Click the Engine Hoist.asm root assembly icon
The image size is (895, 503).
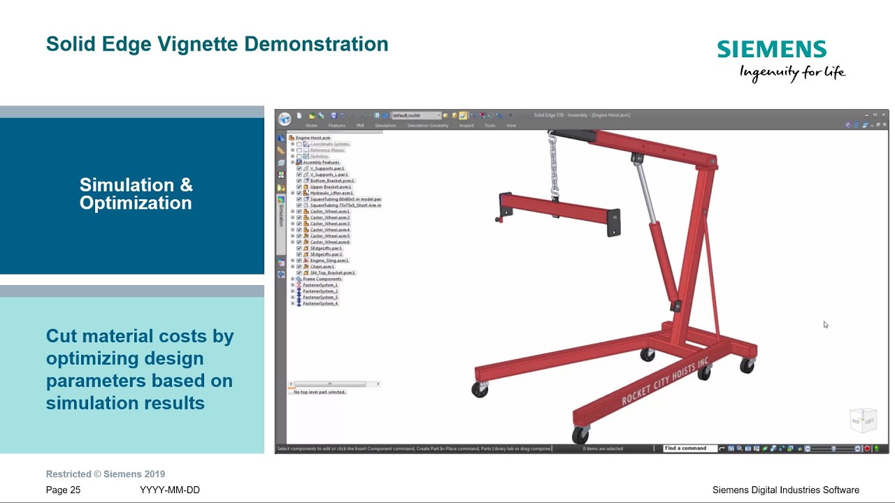pos(292,138)
